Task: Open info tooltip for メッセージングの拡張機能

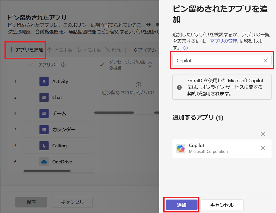Action: click(x=150, y=65)
